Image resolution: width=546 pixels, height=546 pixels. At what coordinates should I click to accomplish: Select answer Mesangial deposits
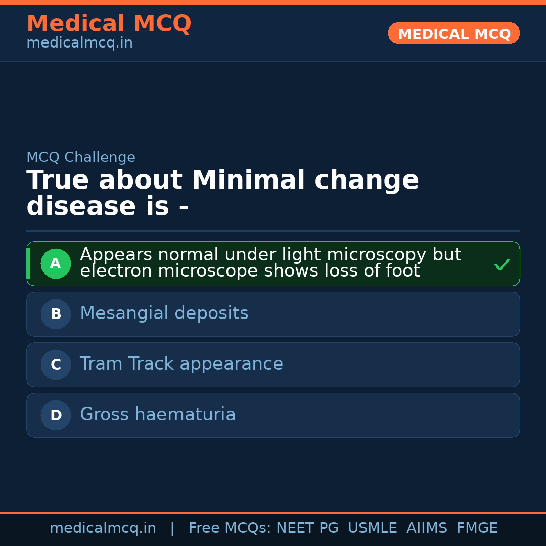tap(164, 313)
